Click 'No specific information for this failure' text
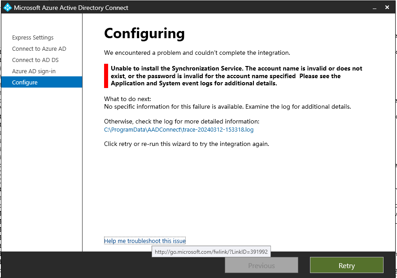This screenshot has width=397, height=278. 227,107
